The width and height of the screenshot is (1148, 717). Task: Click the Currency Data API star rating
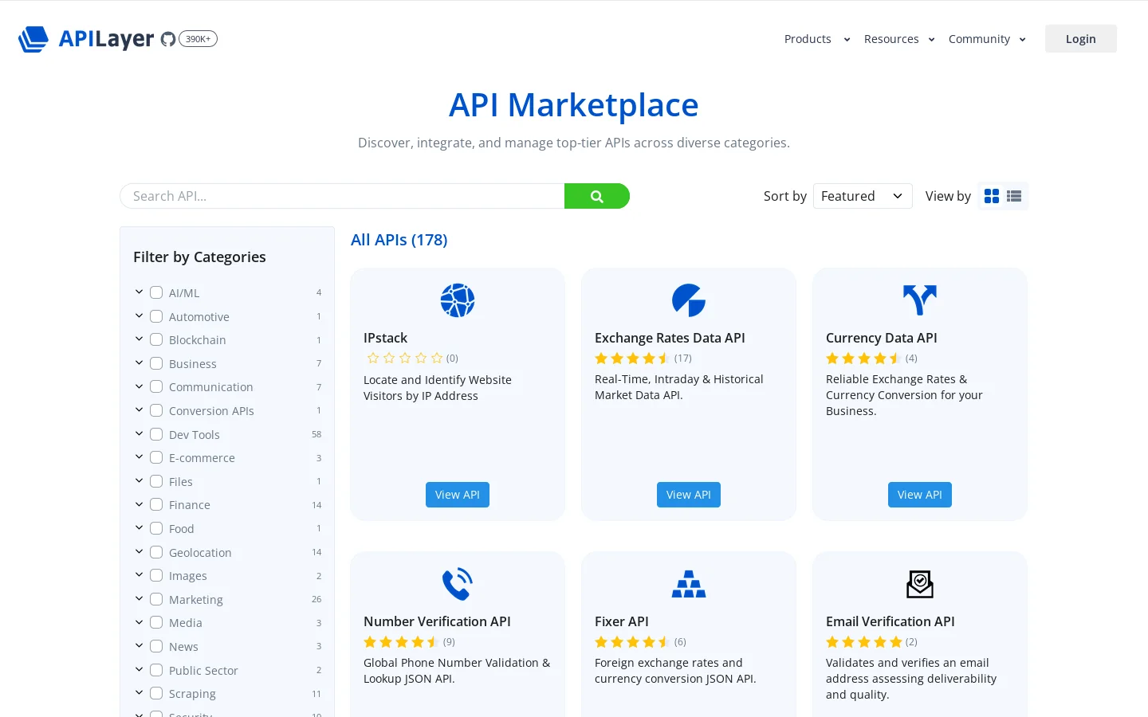tap(863, 358)
